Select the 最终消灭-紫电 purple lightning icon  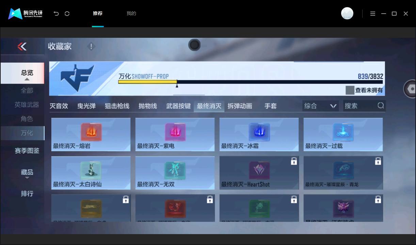175,132
